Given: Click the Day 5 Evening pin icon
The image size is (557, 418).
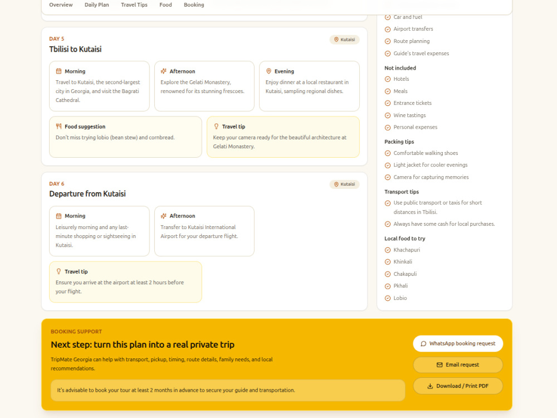Looking at the screenshot, I should coord(268,71).
